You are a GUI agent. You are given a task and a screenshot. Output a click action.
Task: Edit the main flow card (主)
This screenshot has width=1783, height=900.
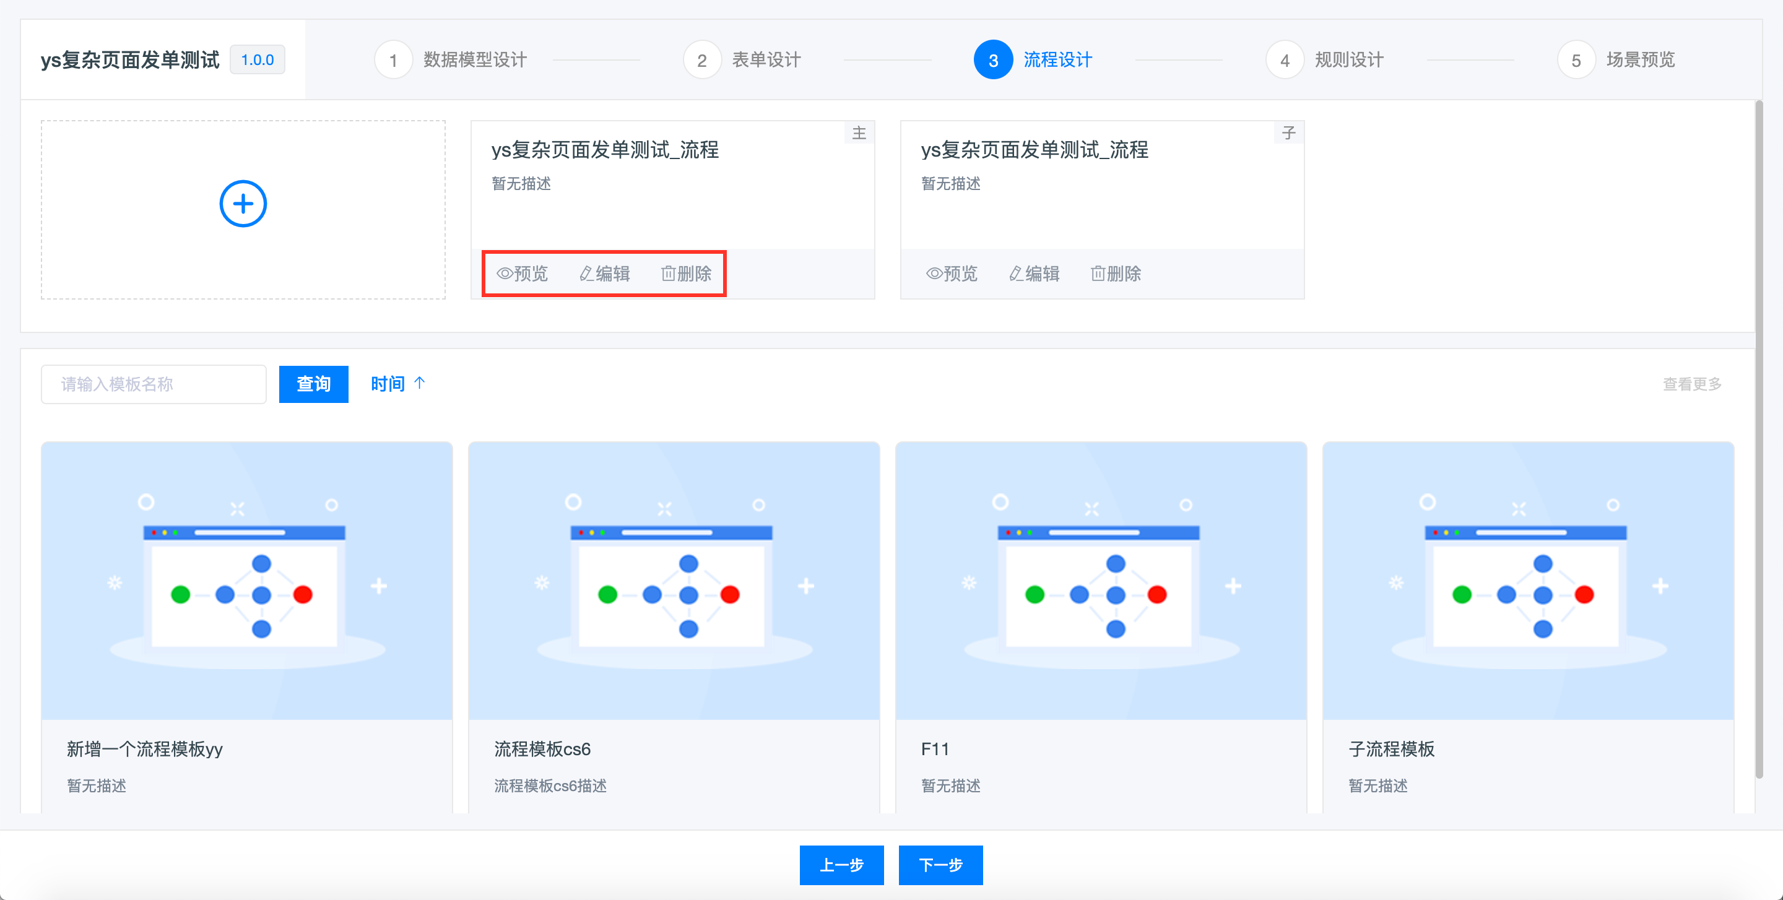pyautogui.click(x=605, y=274)
